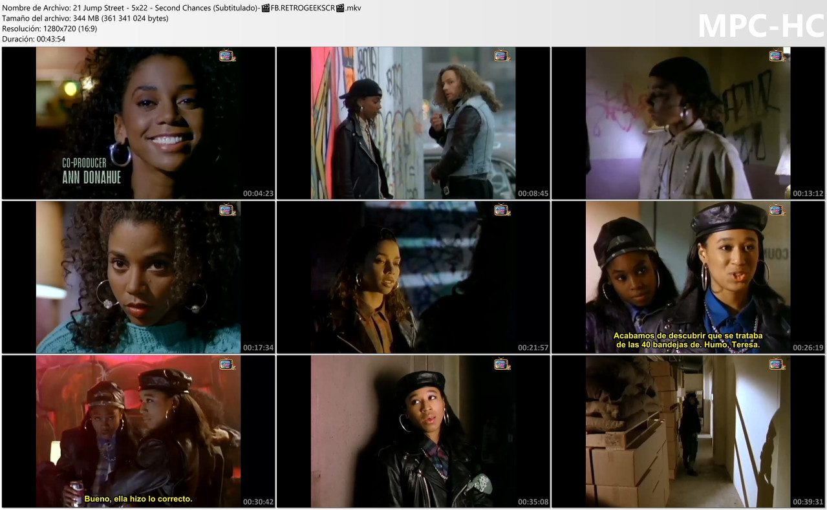Click the TV channel logo on the 00:26:19 frame
This screenshot has height=510, width=827.
click(777, 210)
